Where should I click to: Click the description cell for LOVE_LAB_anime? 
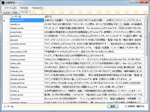(x=94, y=87)
